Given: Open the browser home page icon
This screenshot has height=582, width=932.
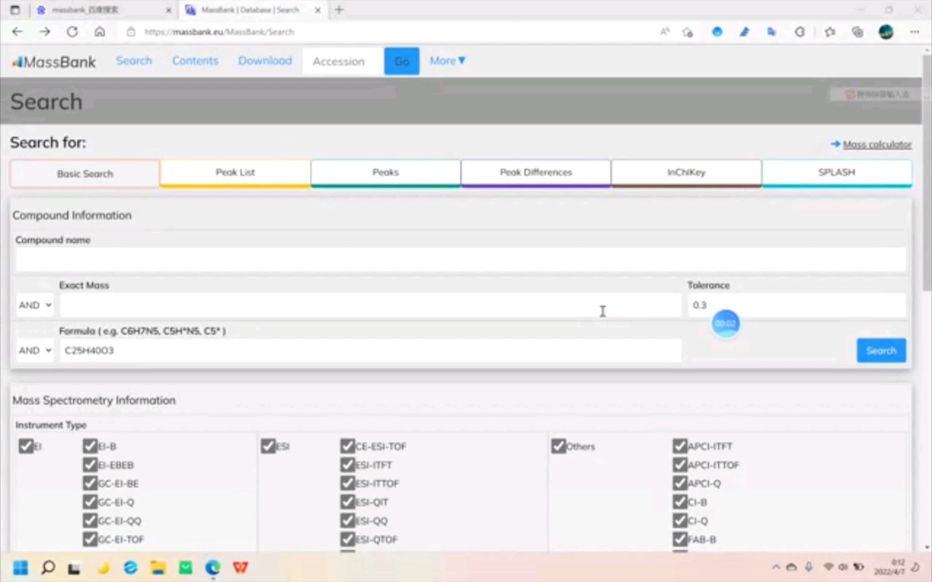Looking at the screenshot, I should point(100,32).
